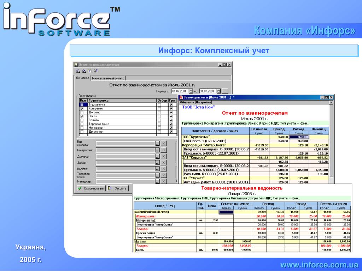Image resolution: width=362 pixels, height=271 pixels.
Task: Switch to the Основная tab
Action: 82,78
